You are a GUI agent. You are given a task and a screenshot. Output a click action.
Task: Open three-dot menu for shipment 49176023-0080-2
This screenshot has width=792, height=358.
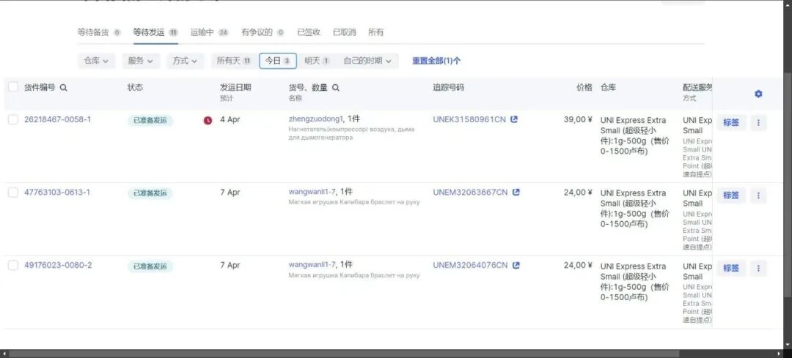pos(758,269)
